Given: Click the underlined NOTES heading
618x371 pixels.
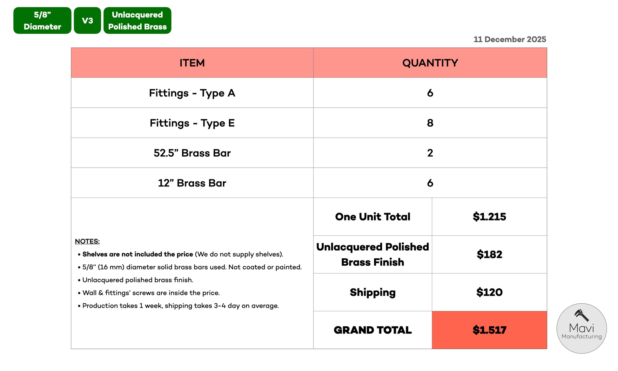Looking at the screenshot, I should coord(87,241).
